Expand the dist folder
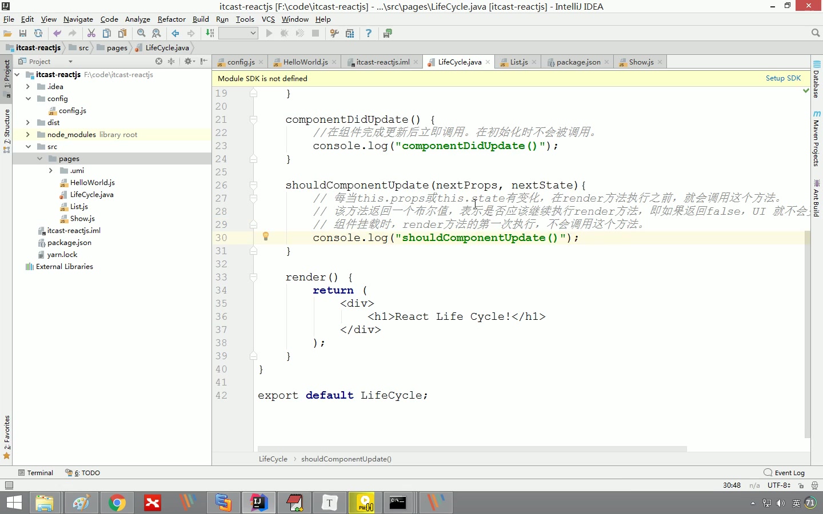Image resolution: width=823 pixels, height=514 pixels. click(28, 123)
